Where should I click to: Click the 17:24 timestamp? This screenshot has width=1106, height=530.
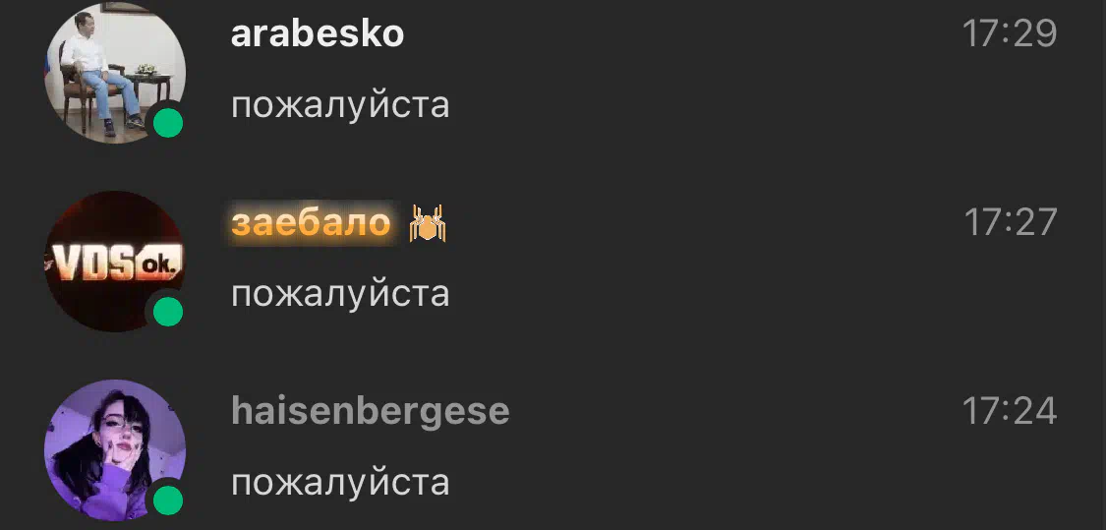[x=1010, y=411]
